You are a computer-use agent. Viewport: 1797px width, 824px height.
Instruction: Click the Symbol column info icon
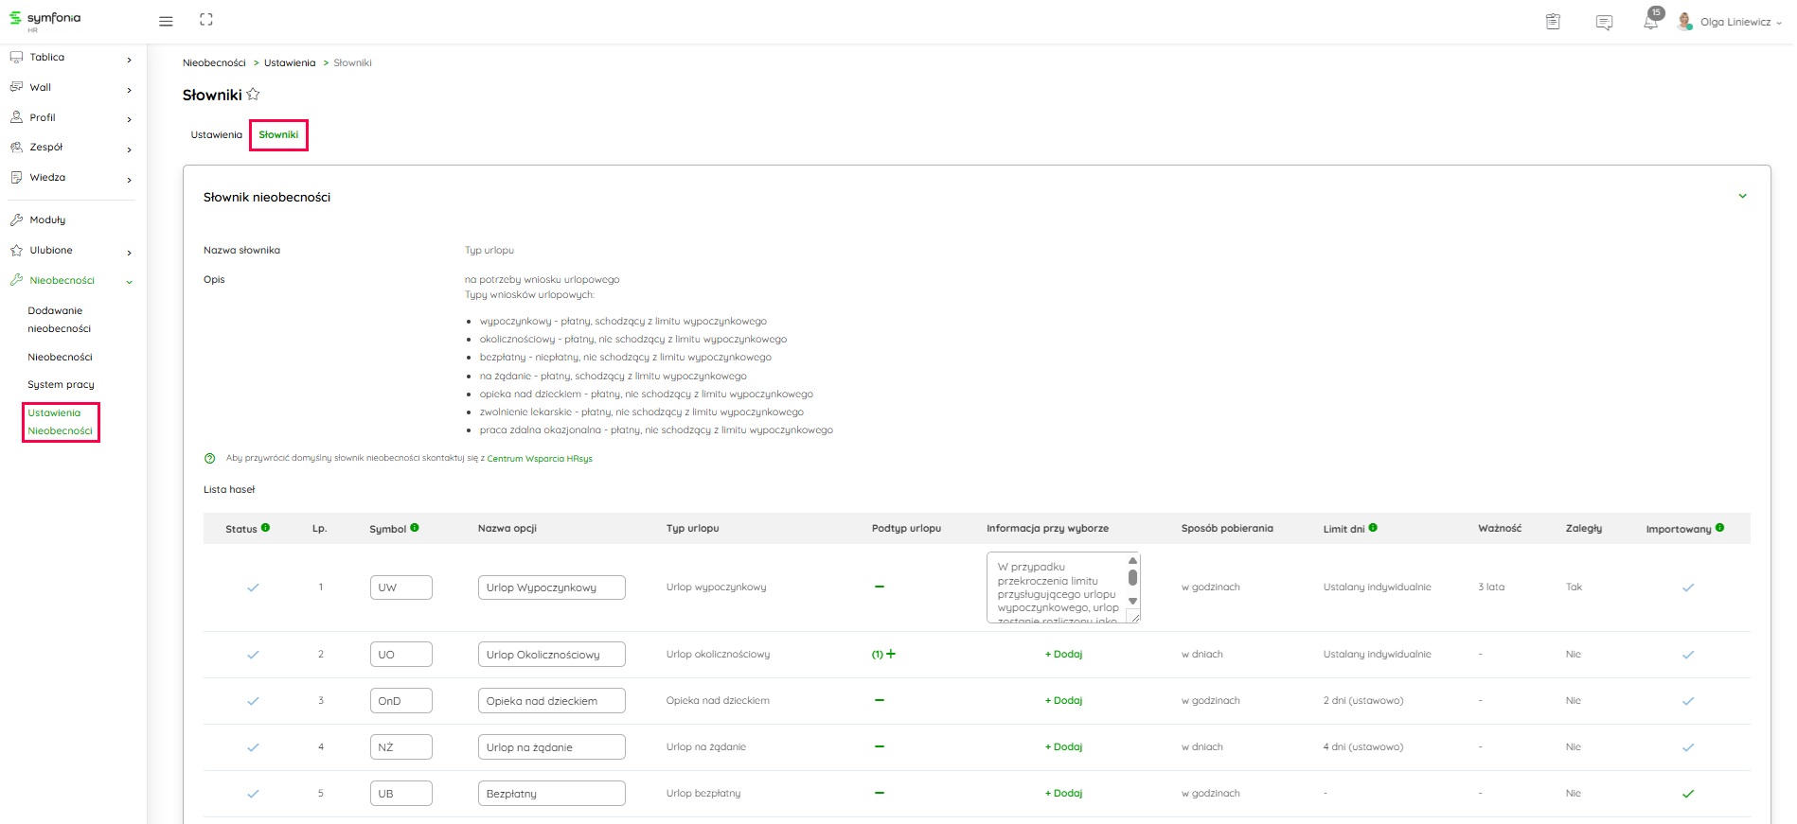[415, 528]
